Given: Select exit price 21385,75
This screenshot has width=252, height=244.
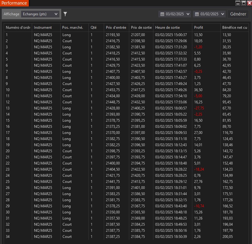Looking at the screenshot, I should point(138,230).
